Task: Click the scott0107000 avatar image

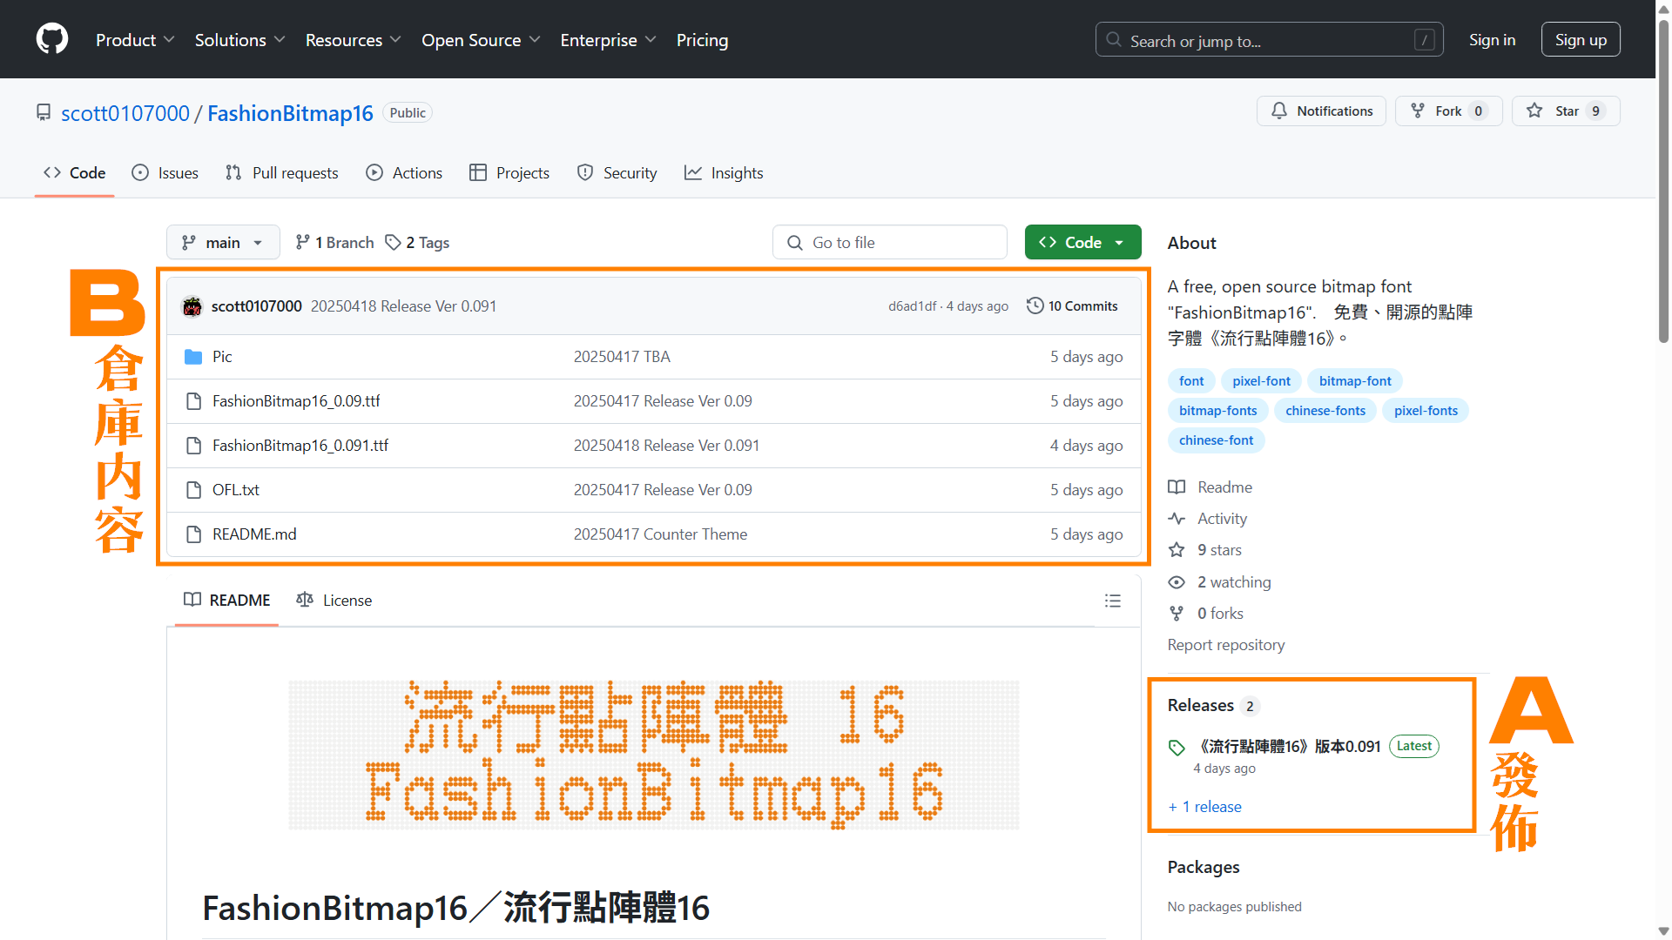Action: pyautogui.click(x=192, y=306)
